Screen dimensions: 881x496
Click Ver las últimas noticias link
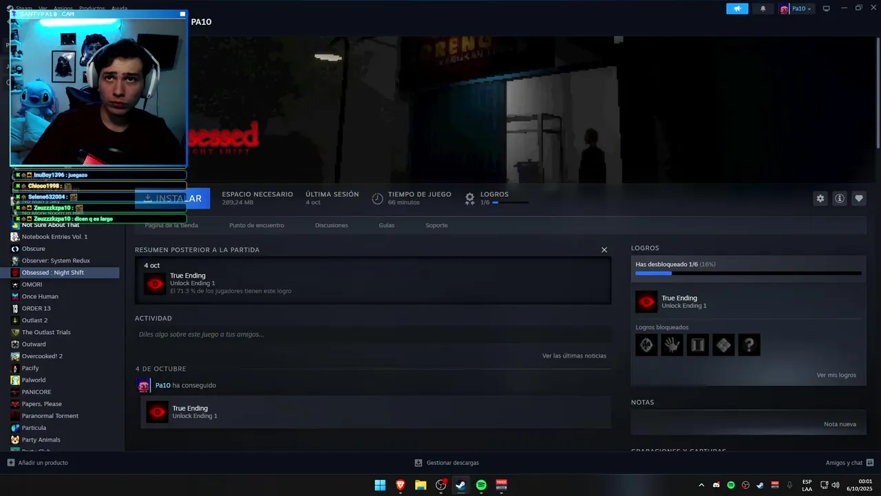(574, 356)
